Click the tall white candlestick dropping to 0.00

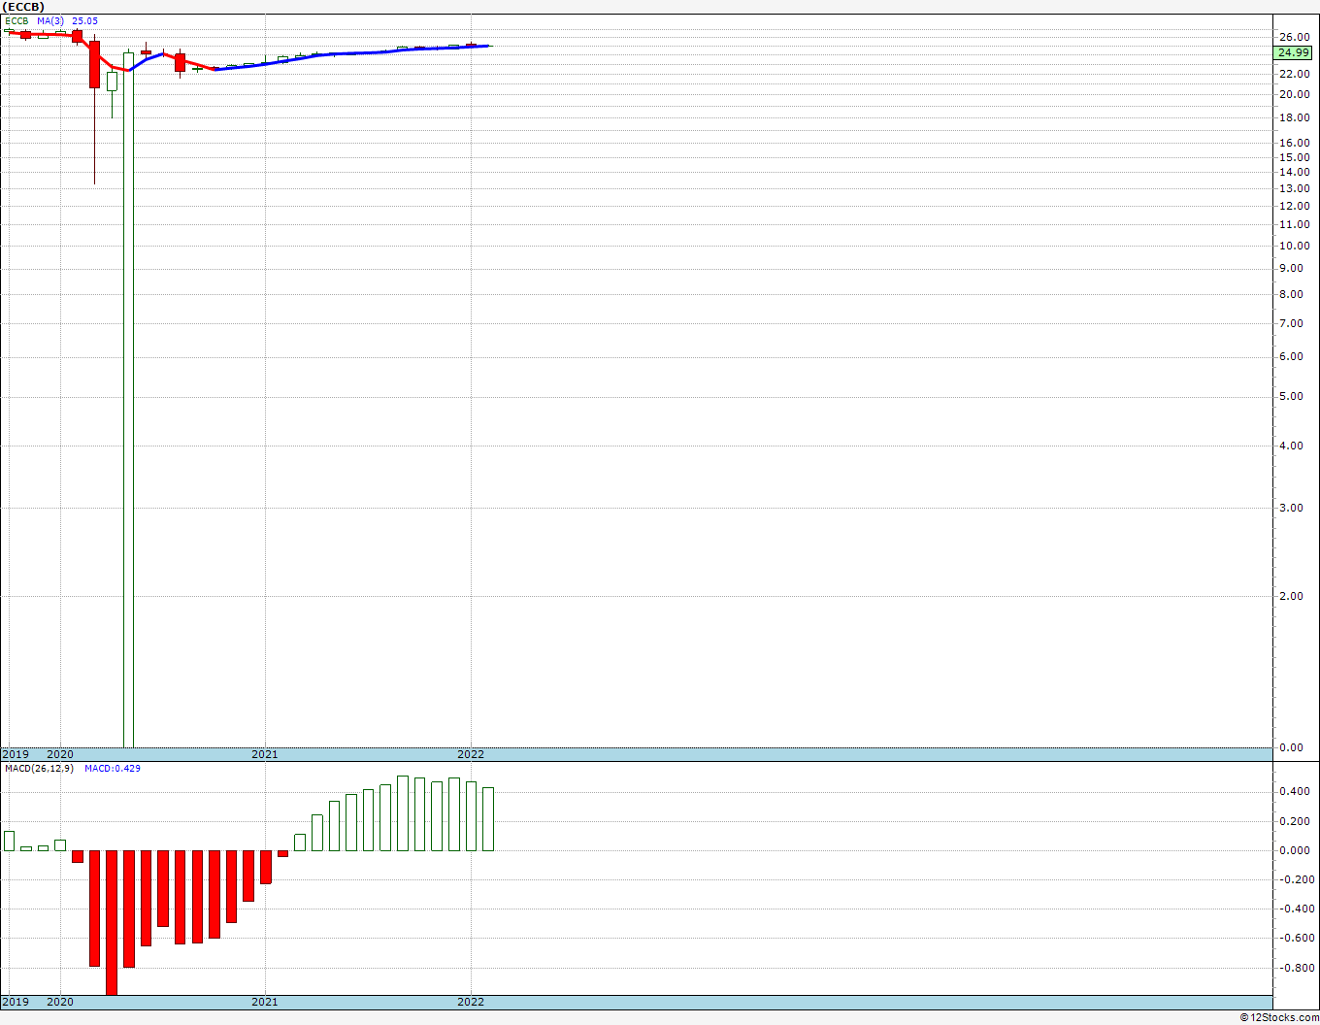[x=128, y=399]
